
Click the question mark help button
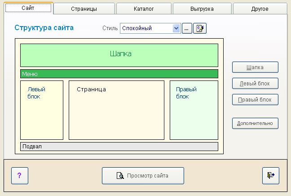point(20,176)
